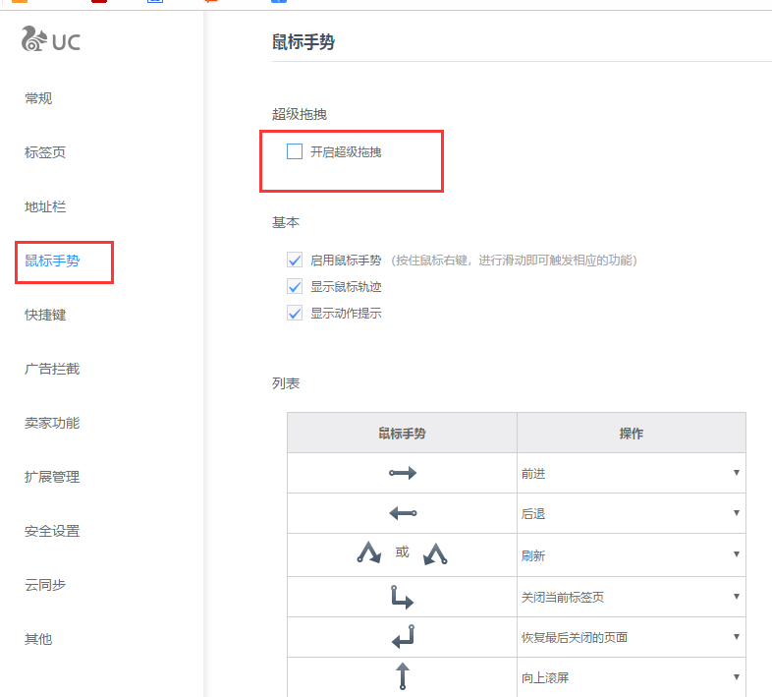Expand the 刷新 action dropdown
The image size is (772, 697).
(631, 554)
